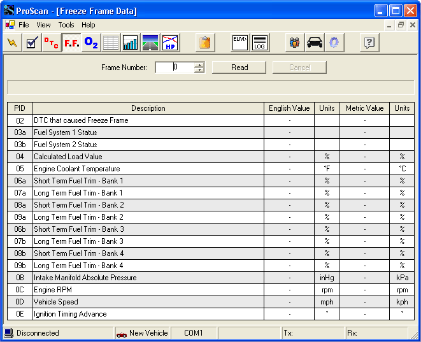Increase Frame Number with up arrow

[x=199, y=64]
